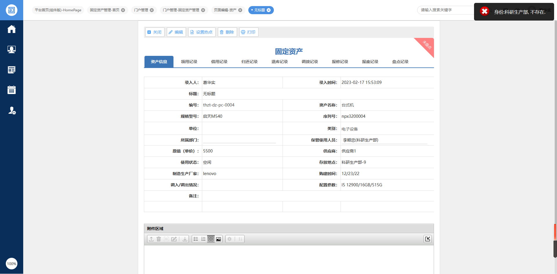Close the 门户管理 tab
The image size is (557, 274).
152,10
